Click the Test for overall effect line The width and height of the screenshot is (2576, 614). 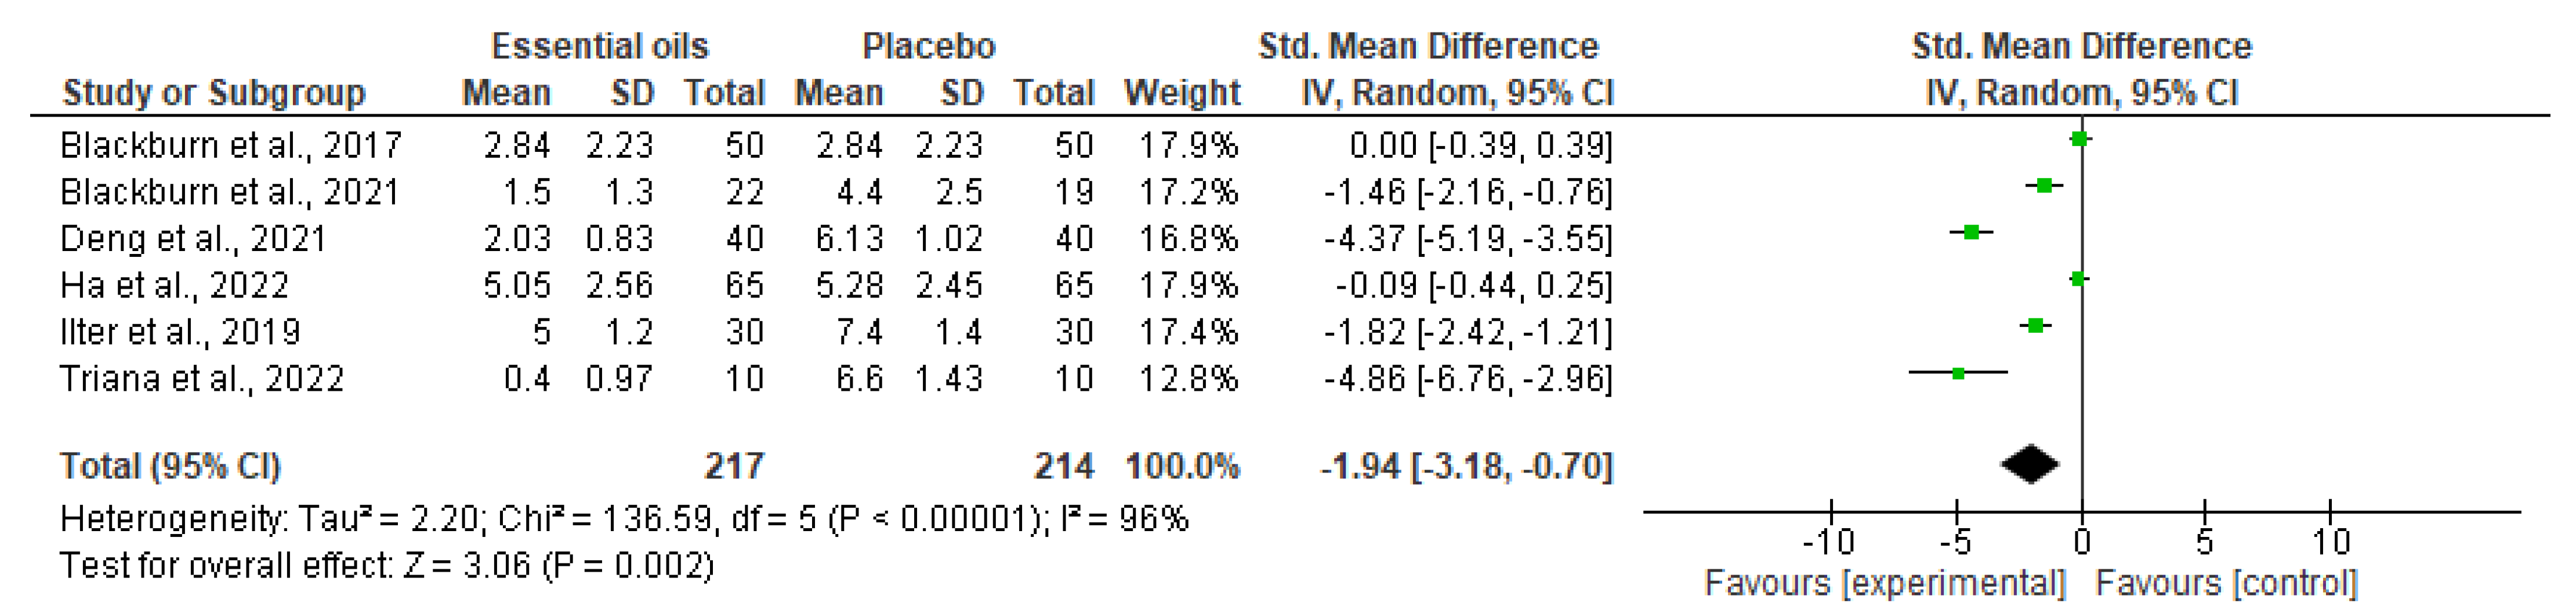coord(387,566)
